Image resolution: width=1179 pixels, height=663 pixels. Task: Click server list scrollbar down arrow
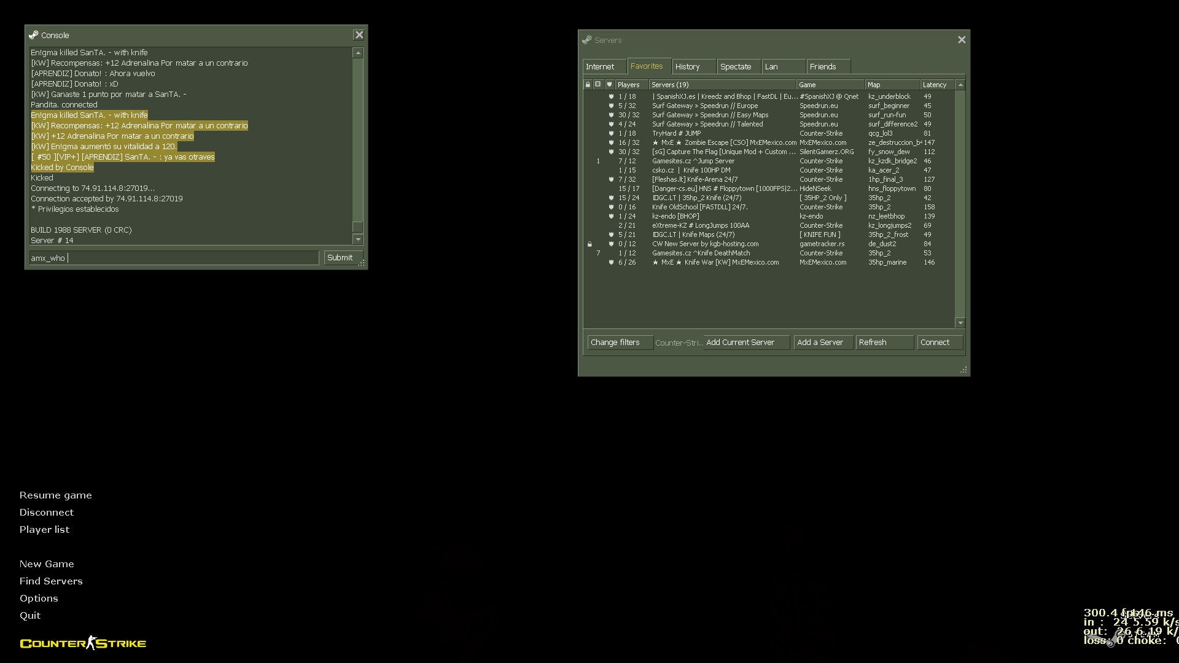point(960,323)
